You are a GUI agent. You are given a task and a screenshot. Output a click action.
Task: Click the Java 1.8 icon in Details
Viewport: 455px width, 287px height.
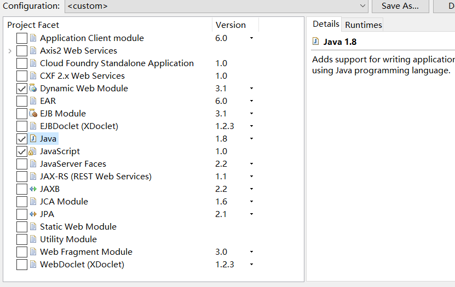[x=316, y=42]
